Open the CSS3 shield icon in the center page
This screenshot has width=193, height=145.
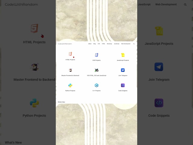coord(96,55)
